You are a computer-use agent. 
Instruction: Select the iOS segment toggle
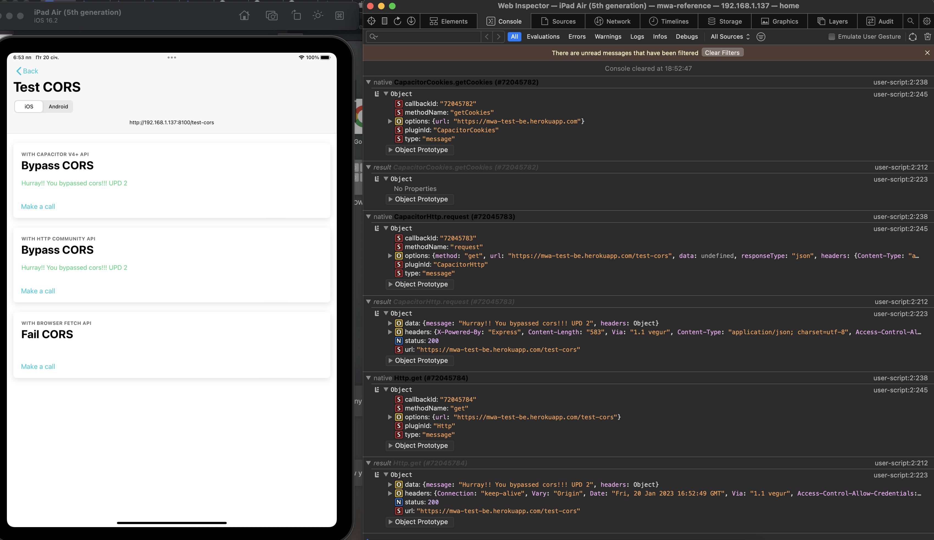pos(29,106)
